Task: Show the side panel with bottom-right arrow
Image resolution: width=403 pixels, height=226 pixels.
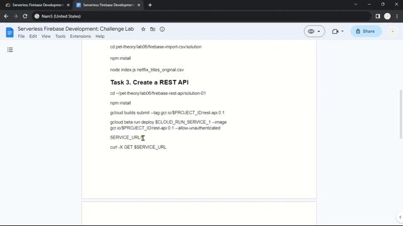Action: tap(400, 217)
